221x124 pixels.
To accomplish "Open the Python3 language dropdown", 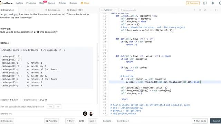I will [109, 10].
